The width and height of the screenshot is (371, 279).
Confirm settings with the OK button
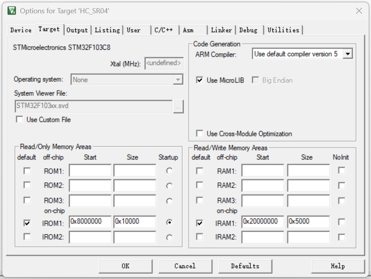tap(125, 266)
